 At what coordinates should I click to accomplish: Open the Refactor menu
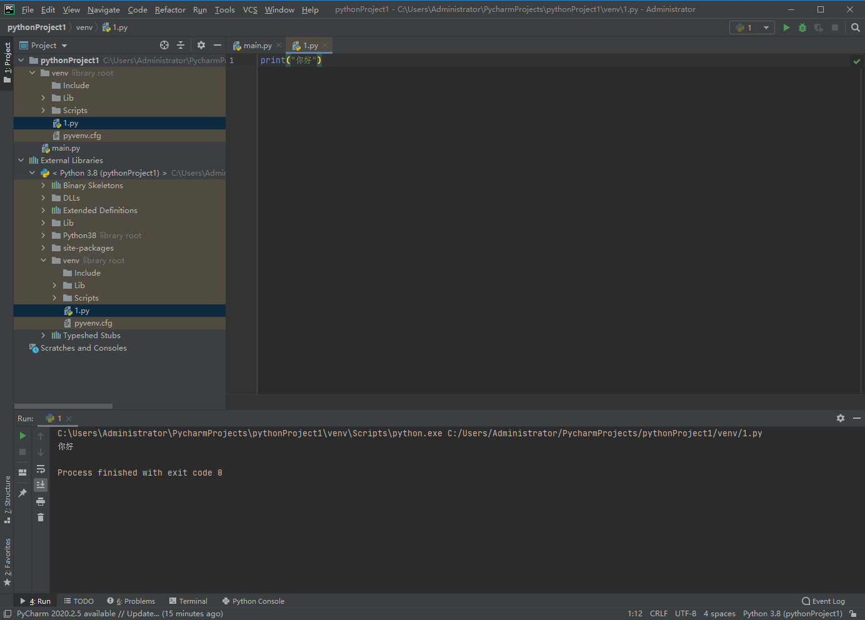click(x=170, y=9)
